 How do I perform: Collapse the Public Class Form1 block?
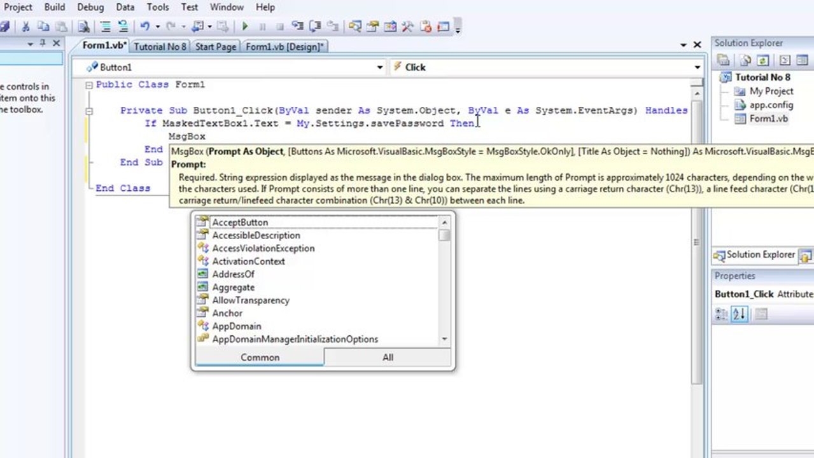click(x=89, y=85)
